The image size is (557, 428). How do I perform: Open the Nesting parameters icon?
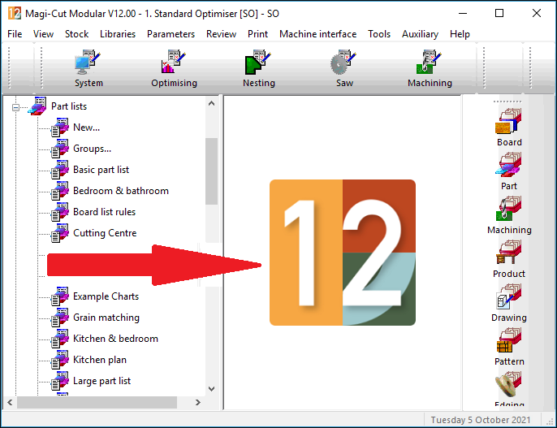(x=258, y=63)
